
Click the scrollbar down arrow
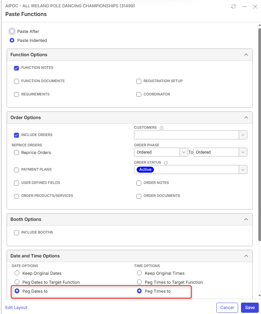pos(260,295)
